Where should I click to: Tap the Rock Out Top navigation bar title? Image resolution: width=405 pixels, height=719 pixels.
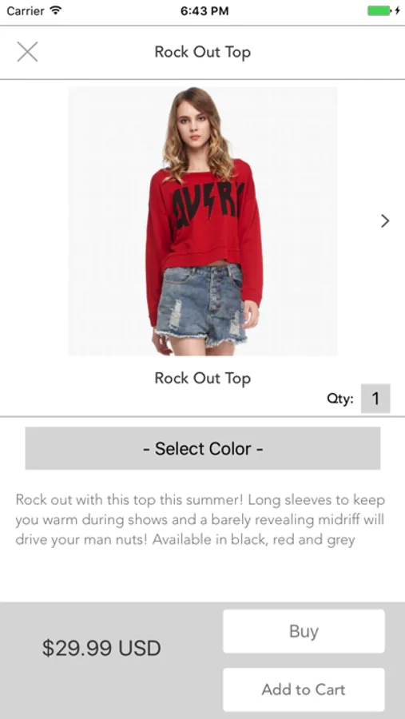tap(203, 52)
